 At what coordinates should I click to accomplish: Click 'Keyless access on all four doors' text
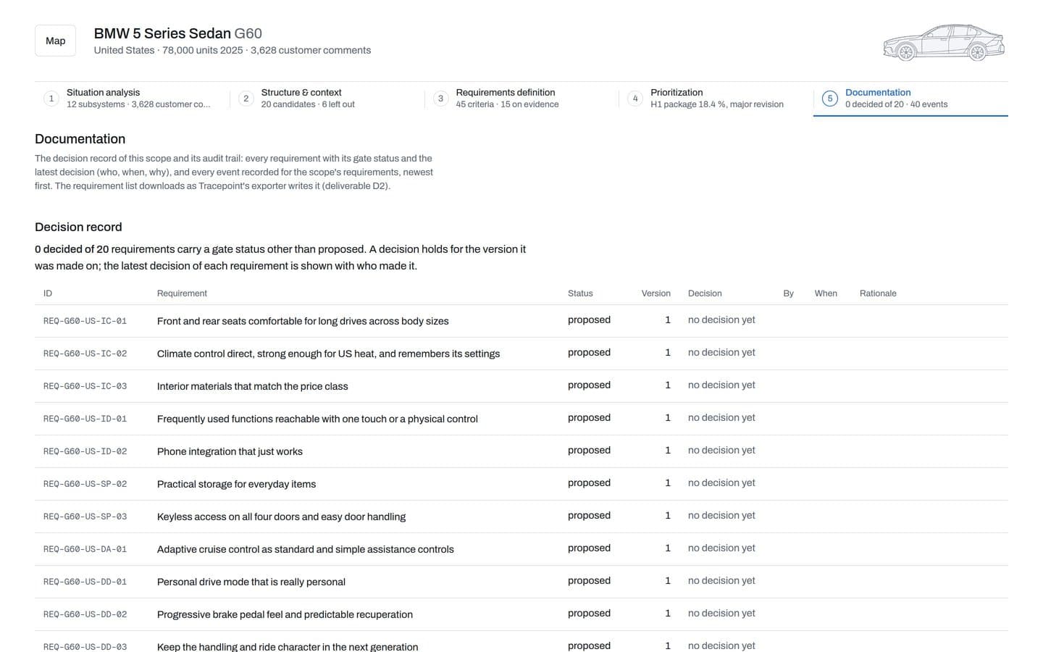pos(281,517)
